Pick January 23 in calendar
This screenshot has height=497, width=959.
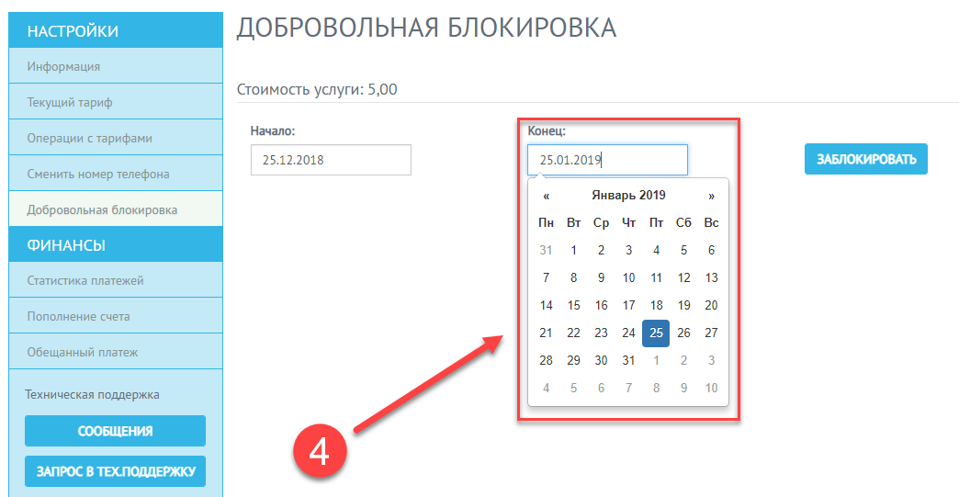click(601, 333)
